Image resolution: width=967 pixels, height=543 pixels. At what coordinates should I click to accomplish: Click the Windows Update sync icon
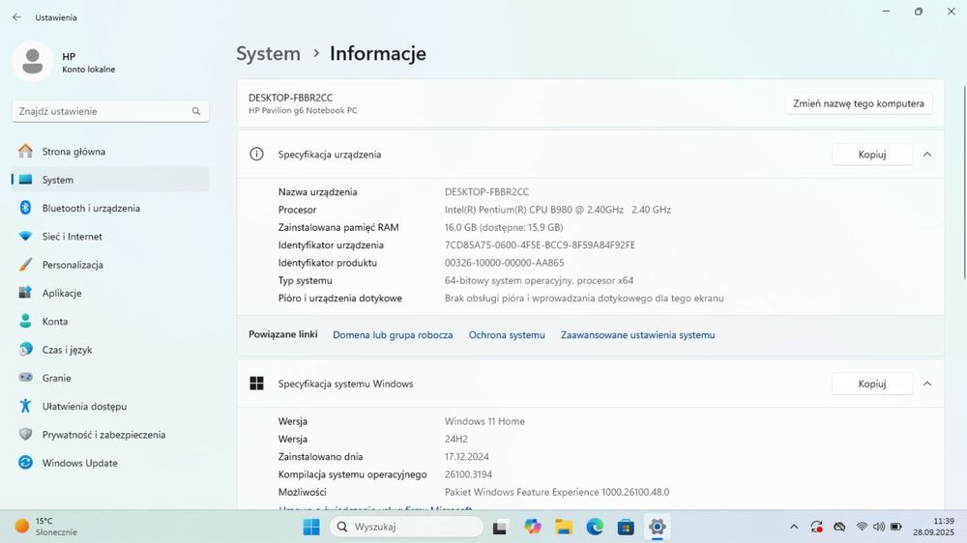click(25, 462)
